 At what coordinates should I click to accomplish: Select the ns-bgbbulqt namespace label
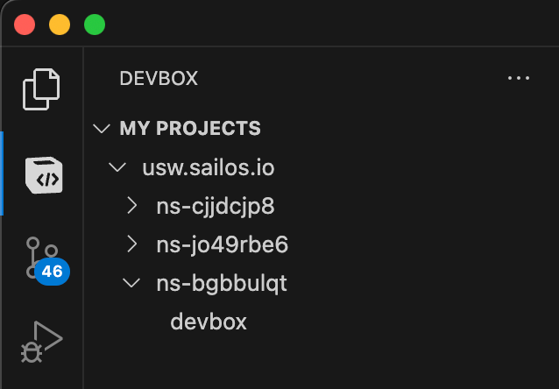[222, 284]
